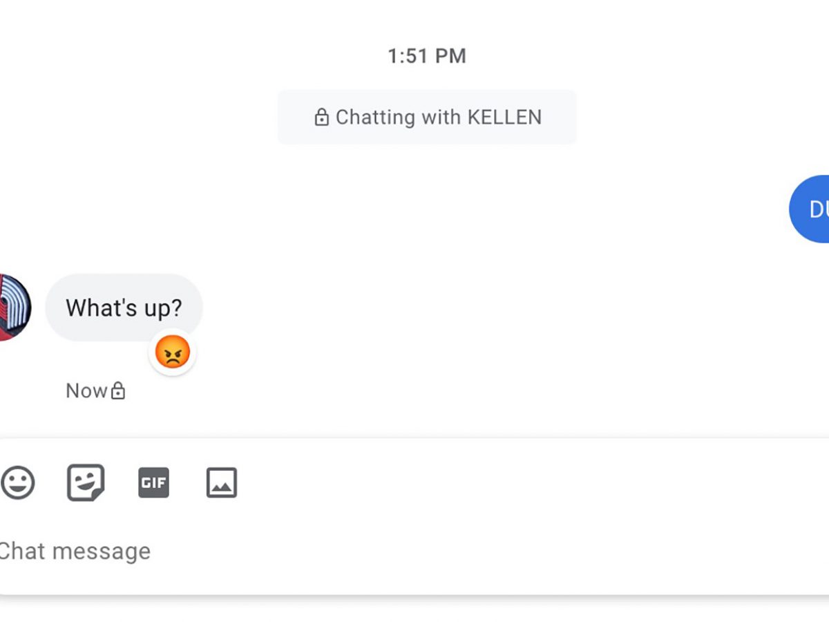
Task: Click the lock icon in the Chatting banner
Action: 321,117
